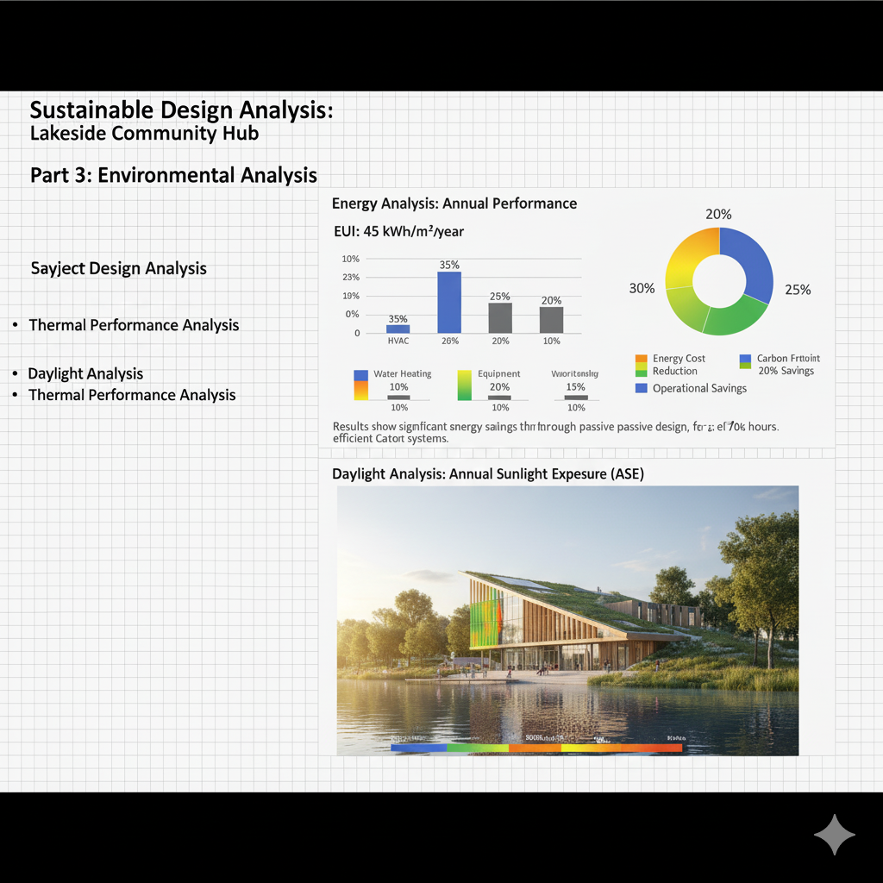This screenshot has height=883, width=883.
Task: Click the '26%' axis label
Action: (x=450, y=341)
